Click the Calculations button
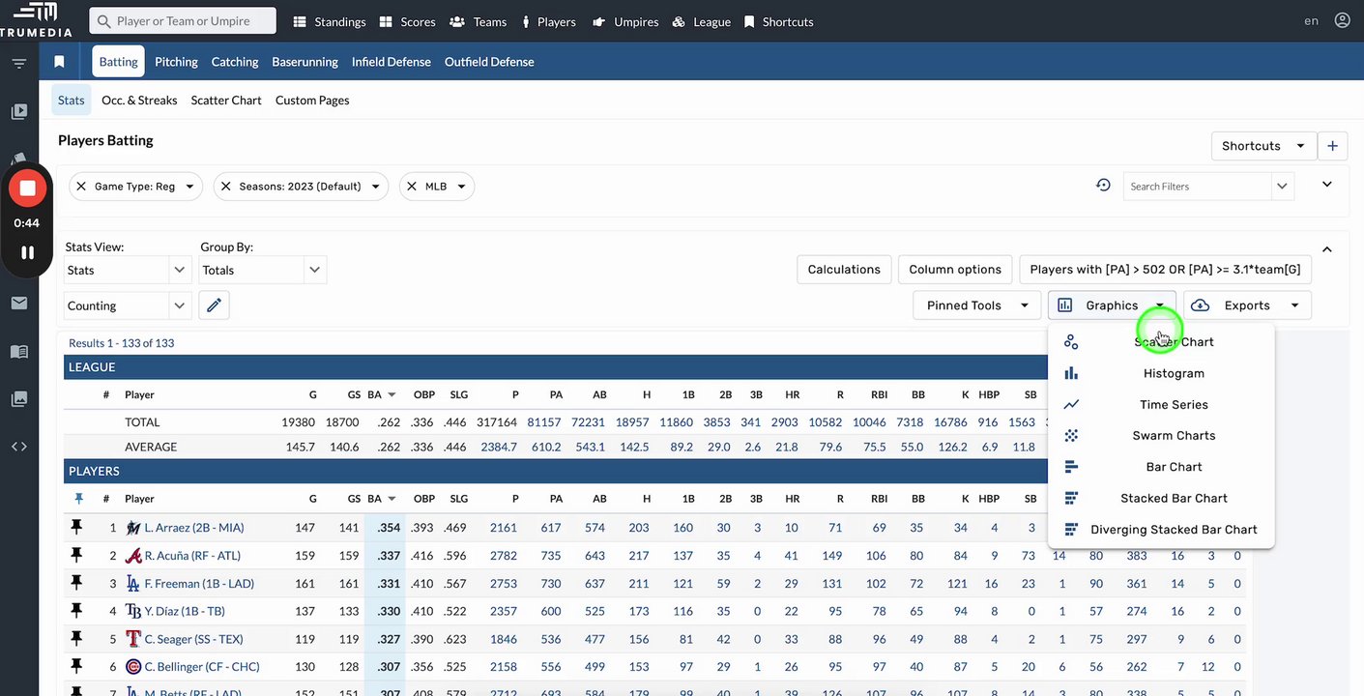Viewport: 1364px width, 696px height. click(844, 270)
